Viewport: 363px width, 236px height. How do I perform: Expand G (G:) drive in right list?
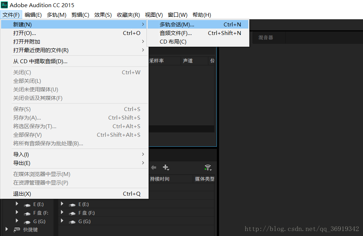coord(62,221)
